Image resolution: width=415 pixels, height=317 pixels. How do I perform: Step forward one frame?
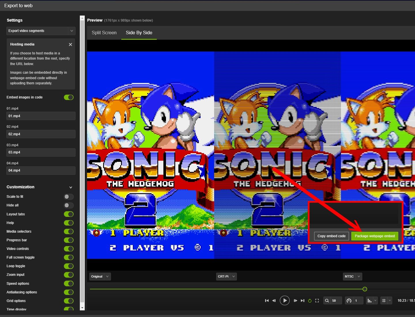295,301
